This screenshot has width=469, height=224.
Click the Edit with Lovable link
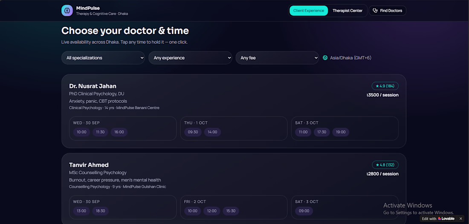(438, 218)
